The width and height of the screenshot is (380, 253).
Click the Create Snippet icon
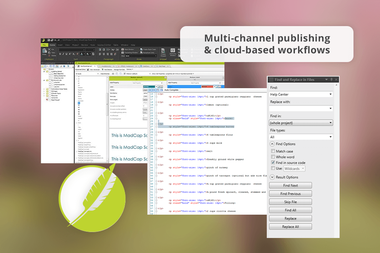coord(163,51)
